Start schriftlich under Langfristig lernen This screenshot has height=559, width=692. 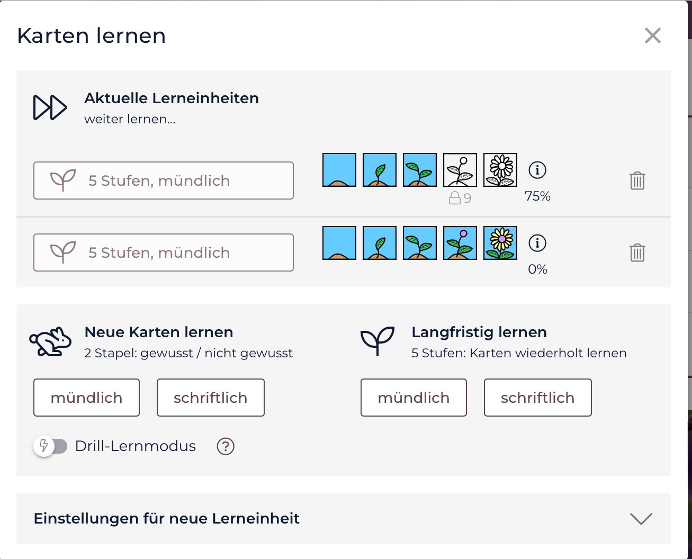[x=537, y=398]
